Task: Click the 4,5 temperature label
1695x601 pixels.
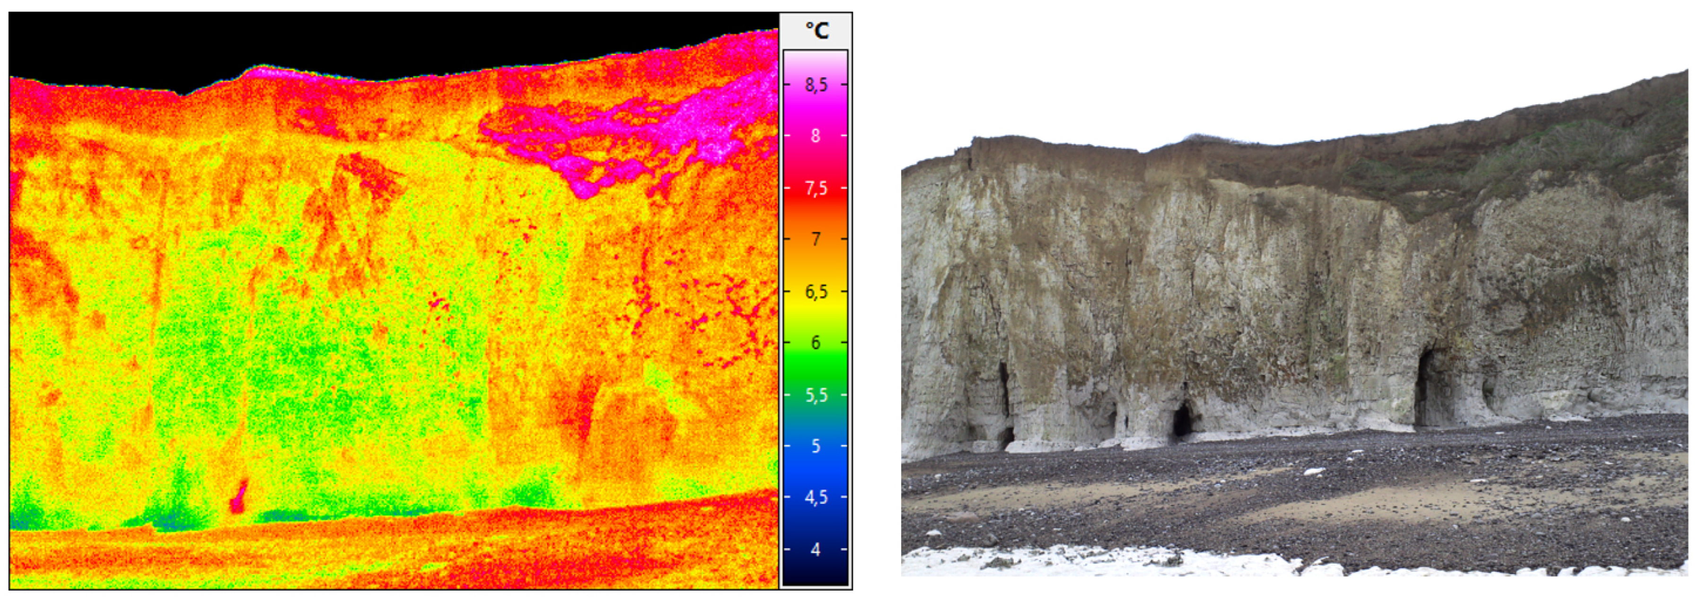Action: point(816,497)
